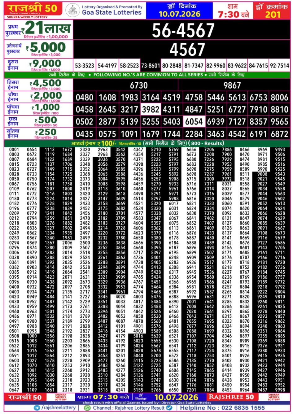
Task: Click FOLLOWING NO.'S ARE COMMON TO ALL SERIES
Action: click(x=148, y=75)
